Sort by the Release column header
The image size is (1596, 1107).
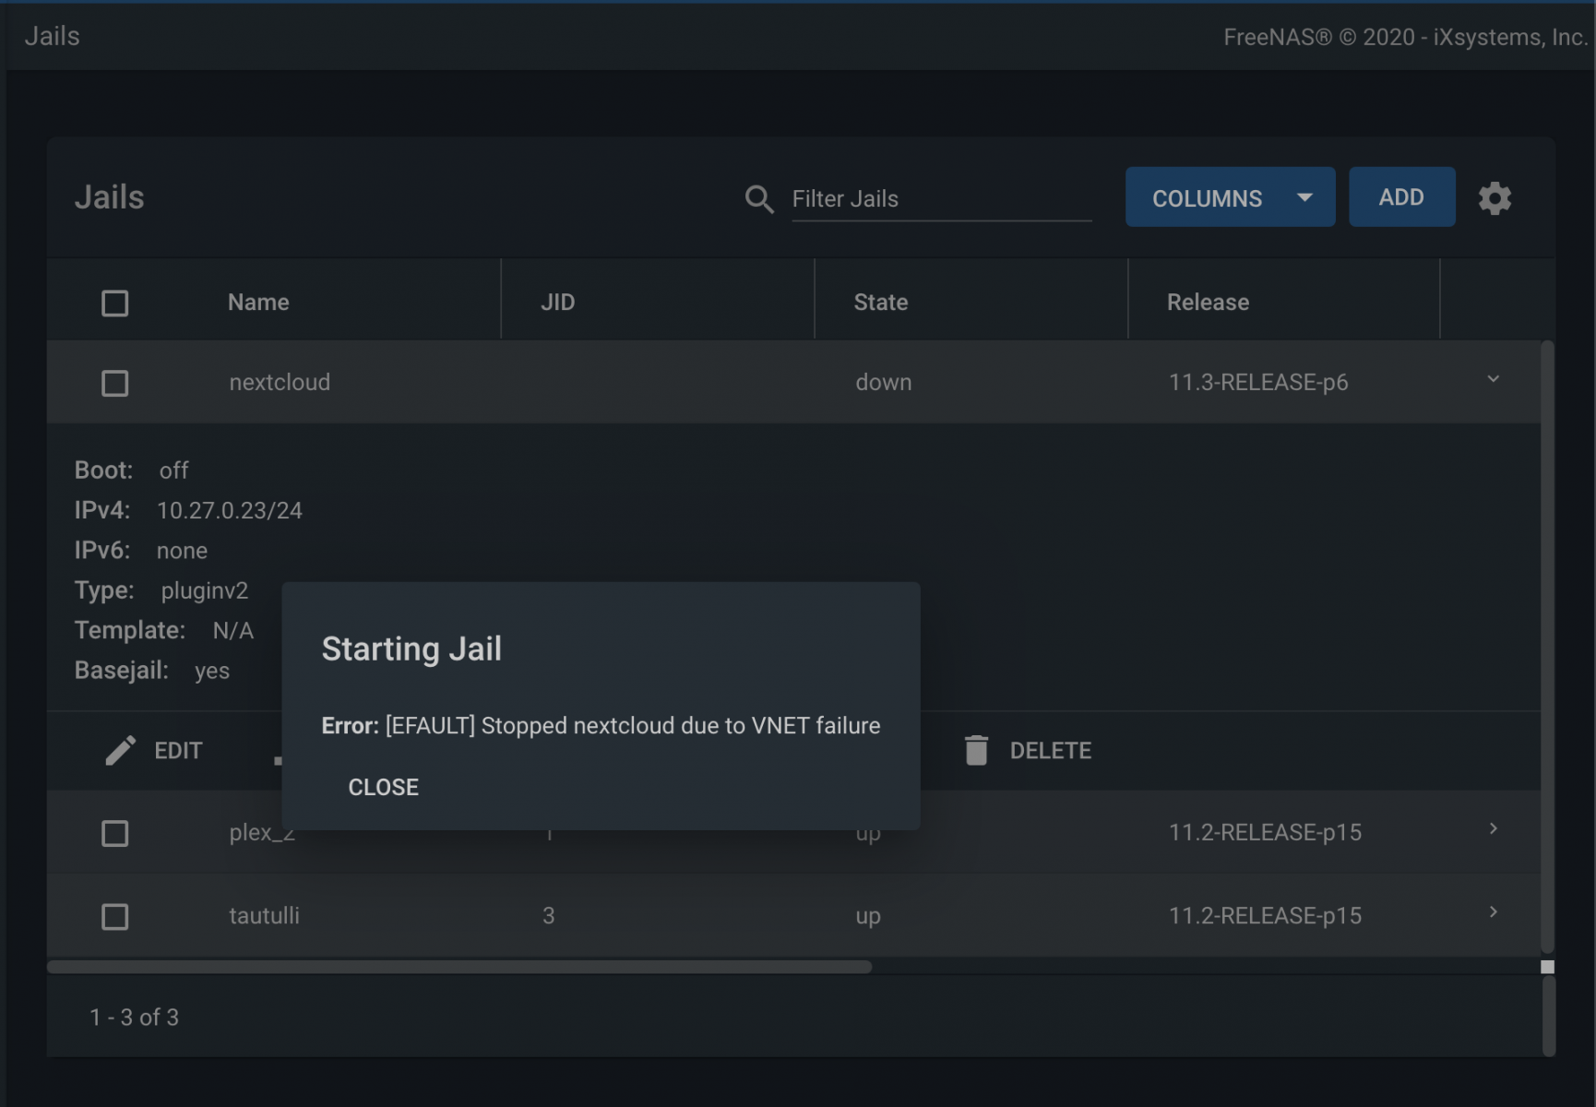pos(1208,303)
